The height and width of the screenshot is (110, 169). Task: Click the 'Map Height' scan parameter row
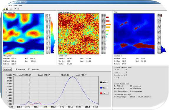click(x=127, y=89)
